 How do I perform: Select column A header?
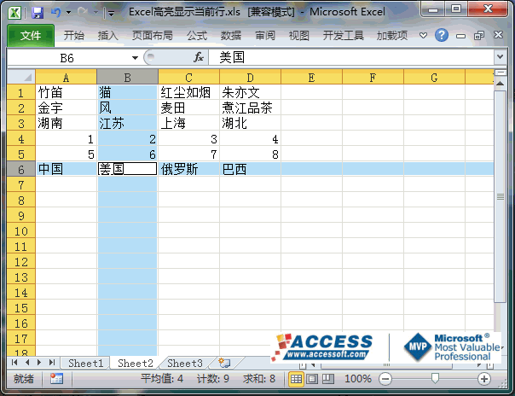tap(66, 78)
